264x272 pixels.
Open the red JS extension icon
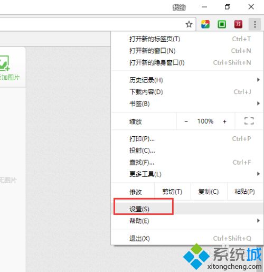(238, 24)
